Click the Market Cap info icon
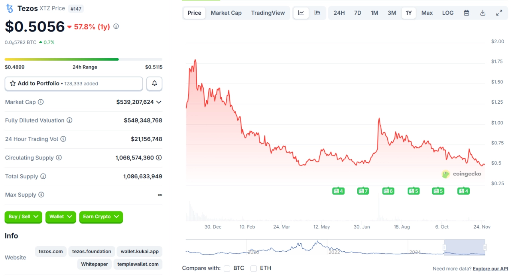This screenshot has width=524, height=276. tap(41, 102)
